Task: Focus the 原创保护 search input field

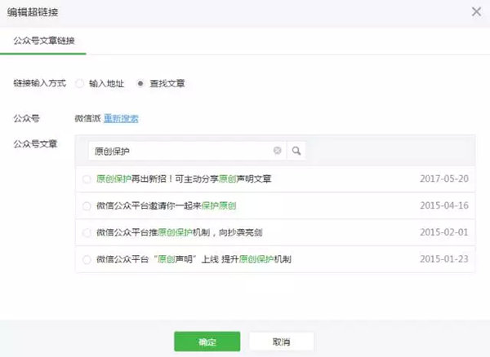Action: (x=180, y=151)
